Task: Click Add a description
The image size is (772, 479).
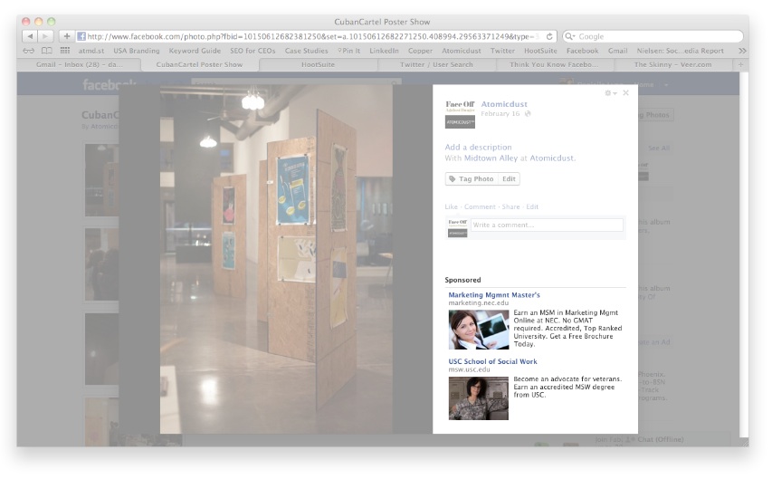Action: click(x=478, y=147)
